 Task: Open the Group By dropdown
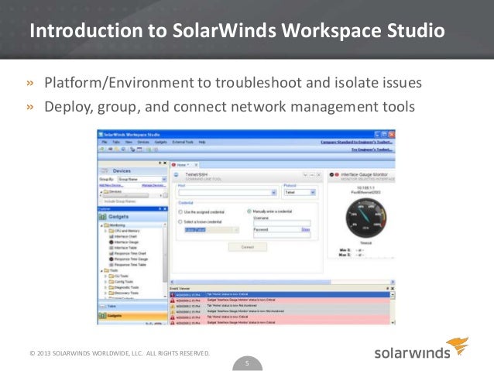click(x=164, y=179)
